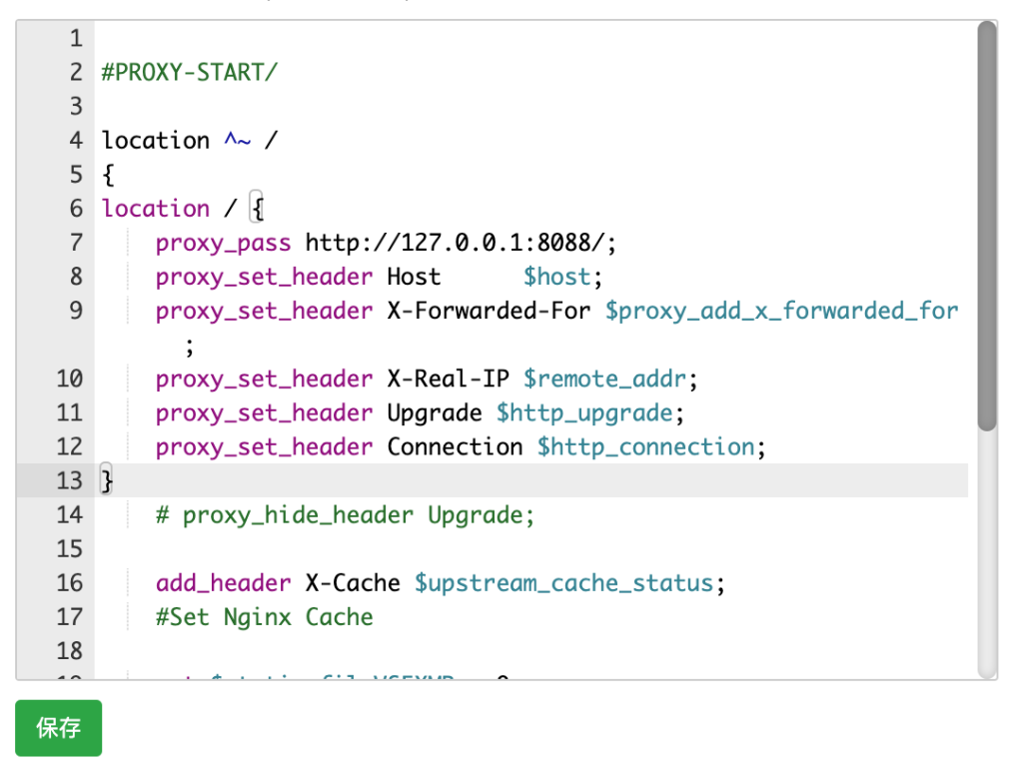Click the green 保存 save button
The height and width of the screenshot is (766, 1023).
point(58,728)
